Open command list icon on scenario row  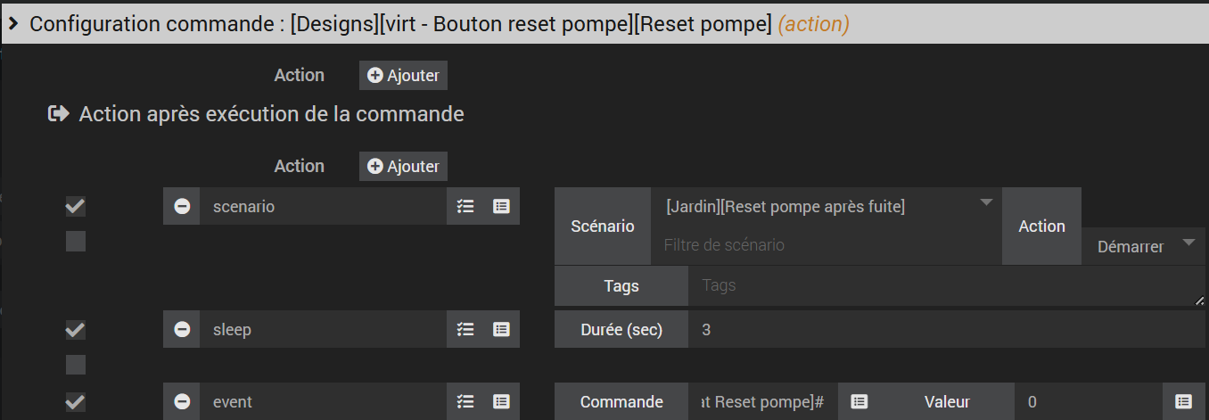(501, 206)
